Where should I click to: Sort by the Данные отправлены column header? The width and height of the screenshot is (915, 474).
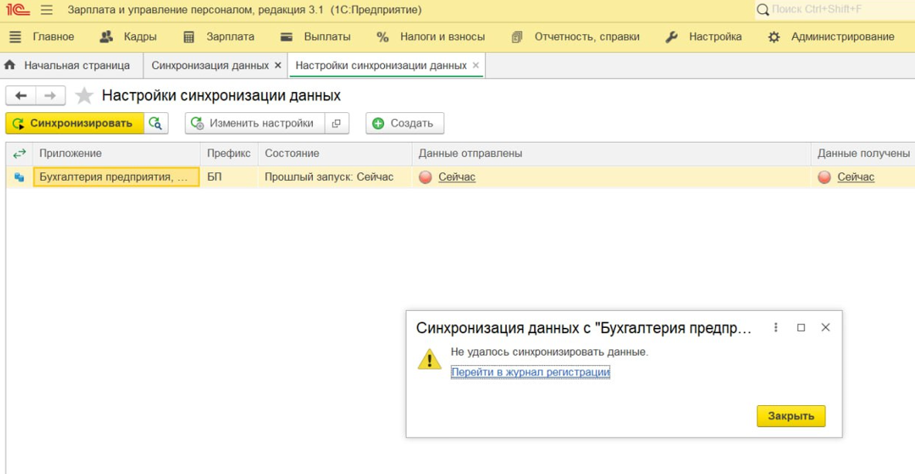(611, 153)
